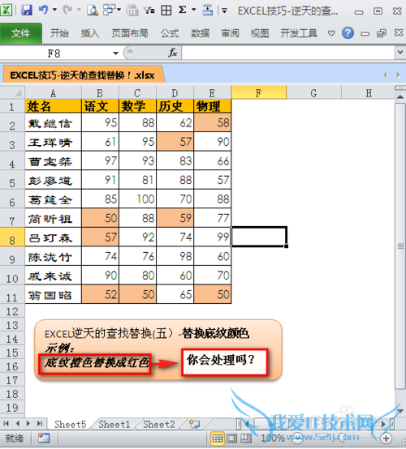
Task: Click cell 100 in the 数学 column
Action: click(138, 199)
